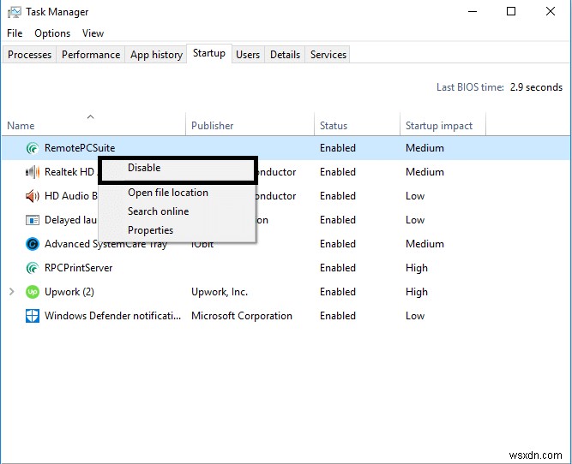Click the Windows Defender shield icon
This screenshot has width=572, height=464.
33,316
